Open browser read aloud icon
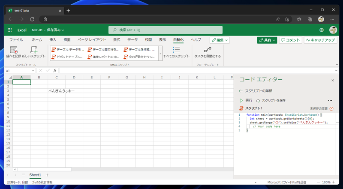 click(x=278, y=19)
